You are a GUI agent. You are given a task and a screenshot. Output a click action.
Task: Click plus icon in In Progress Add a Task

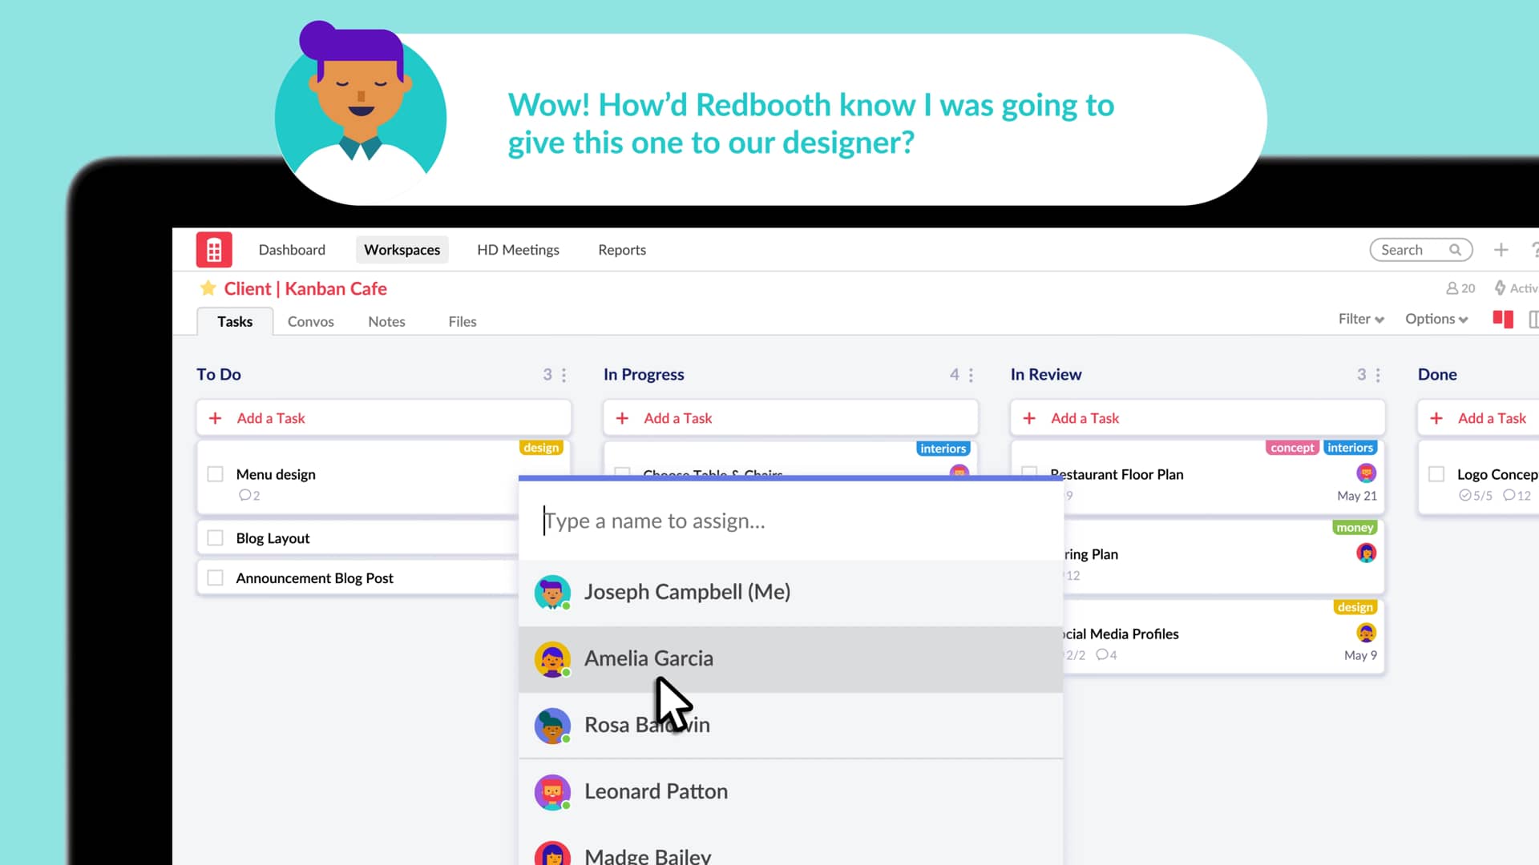coord(622,418)
